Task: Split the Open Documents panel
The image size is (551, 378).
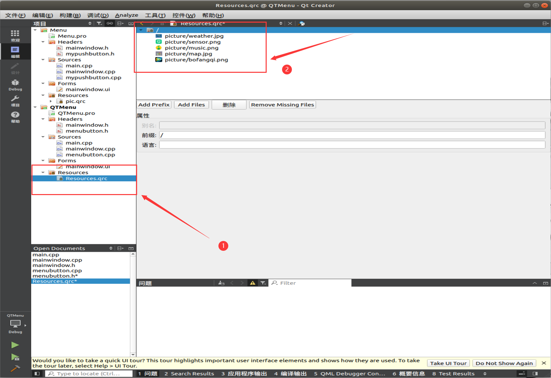Action: 120,248
